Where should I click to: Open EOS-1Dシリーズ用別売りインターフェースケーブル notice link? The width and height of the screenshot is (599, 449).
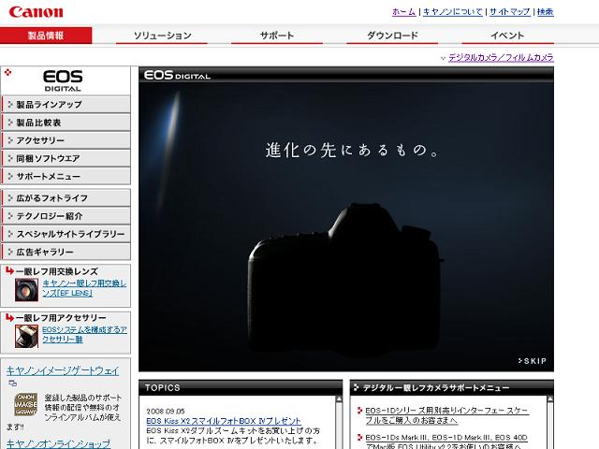click(447, 415)
